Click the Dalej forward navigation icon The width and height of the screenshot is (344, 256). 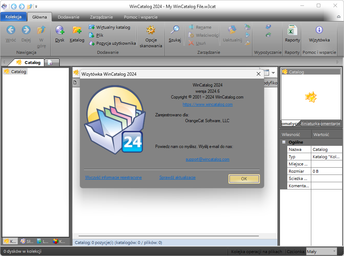click(26, 30)
